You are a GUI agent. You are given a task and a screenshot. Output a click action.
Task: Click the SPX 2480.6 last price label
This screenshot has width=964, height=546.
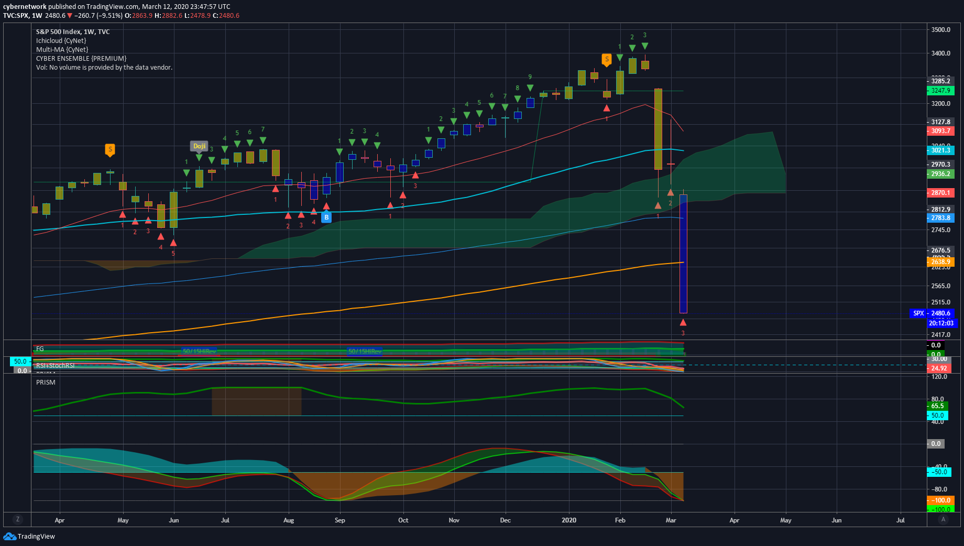(x=933, y=313)
